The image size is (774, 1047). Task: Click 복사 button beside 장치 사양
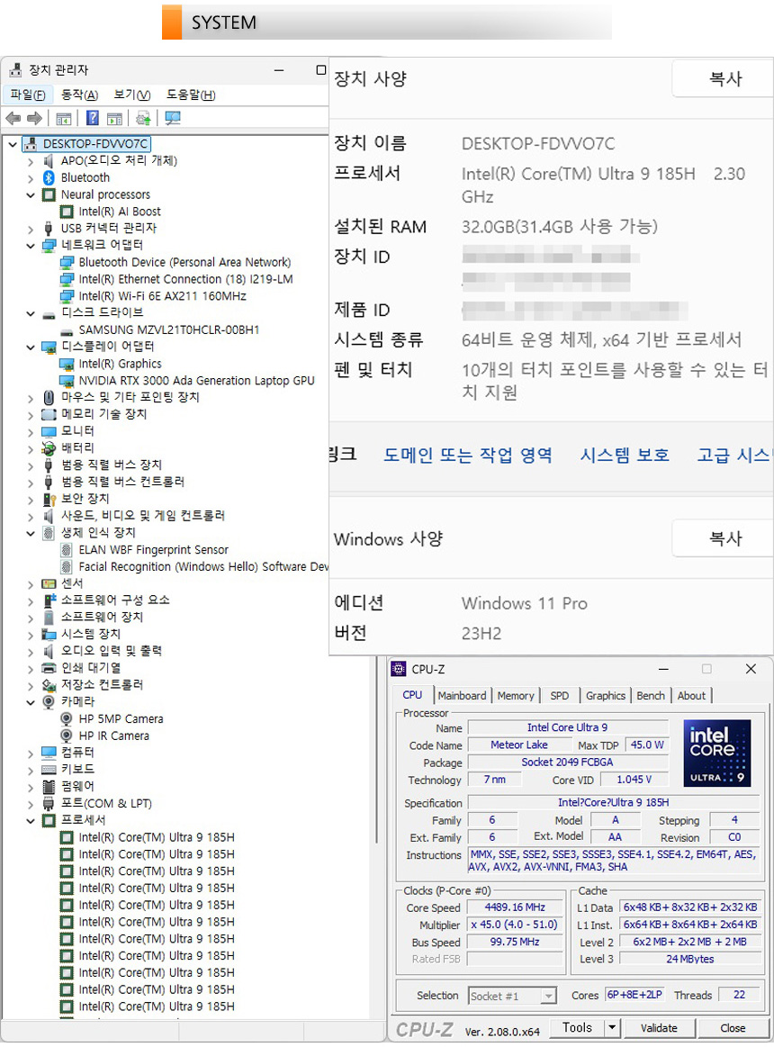724,78
